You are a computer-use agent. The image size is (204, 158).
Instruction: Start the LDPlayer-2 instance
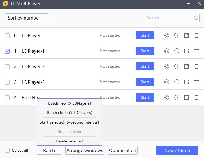pyautogui.click(x=145, y=66)
